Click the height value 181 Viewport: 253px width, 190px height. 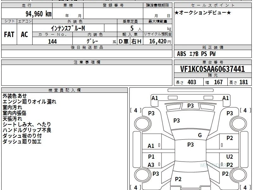[244, 82]
